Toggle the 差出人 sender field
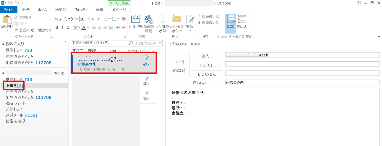The height and width of the screenshot is (146, 382). 242,22
